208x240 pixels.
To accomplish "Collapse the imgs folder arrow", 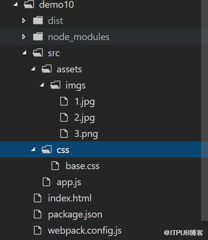I will coord(42,85).
